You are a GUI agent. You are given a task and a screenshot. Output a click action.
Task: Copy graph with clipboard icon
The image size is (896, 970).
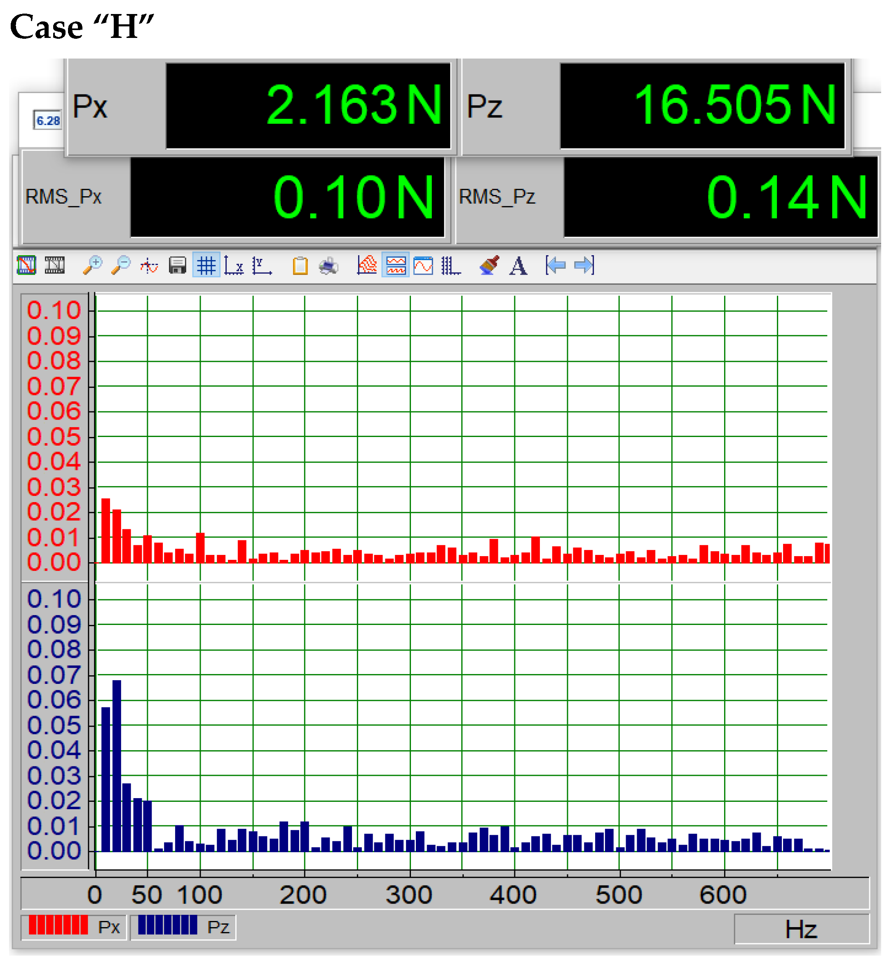pos(300,266)
